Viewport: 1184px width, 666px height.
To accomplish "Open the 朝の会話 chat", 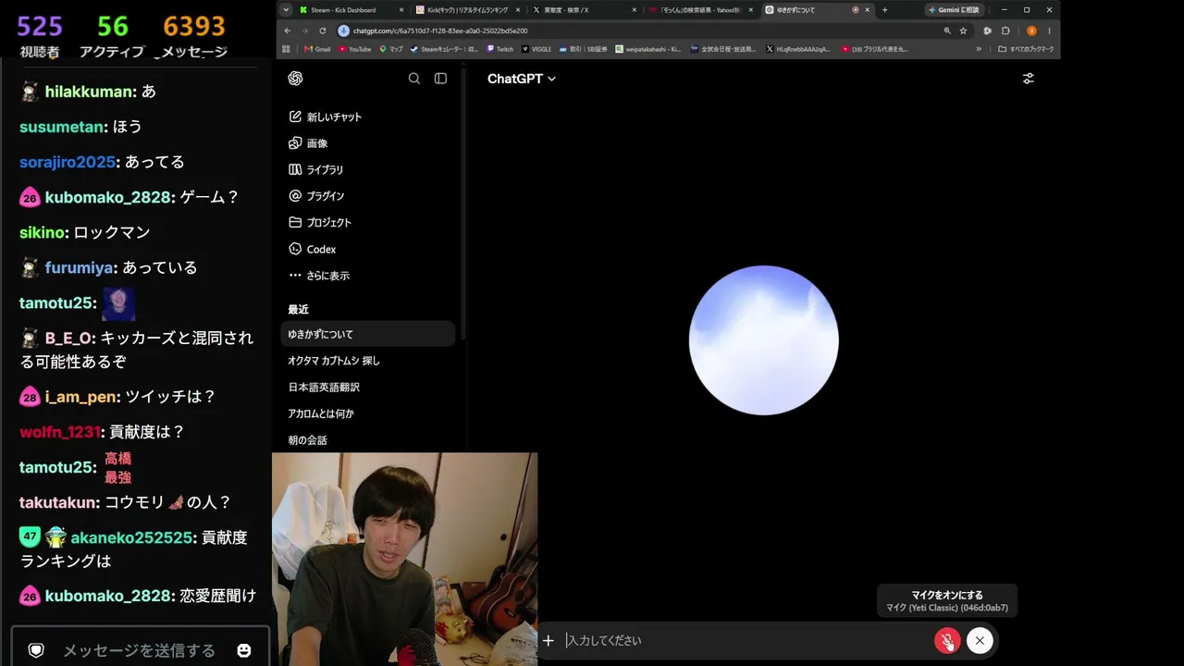I will 368,440.
